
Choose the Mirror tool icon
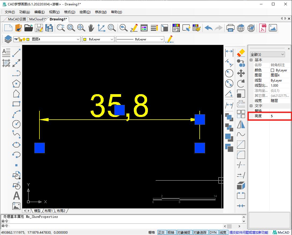[x=241, y=124]
